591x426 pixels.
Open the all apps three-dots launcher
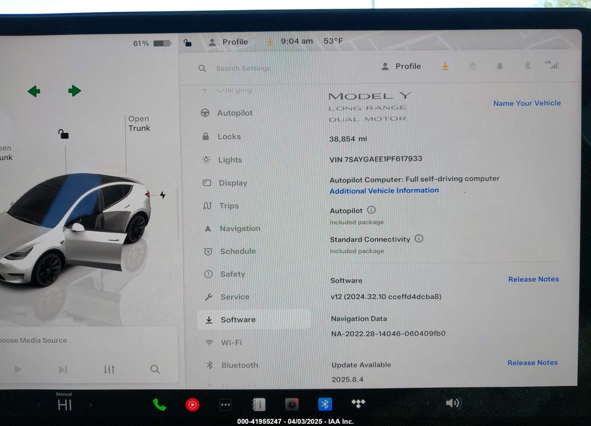tap(225, 405)
